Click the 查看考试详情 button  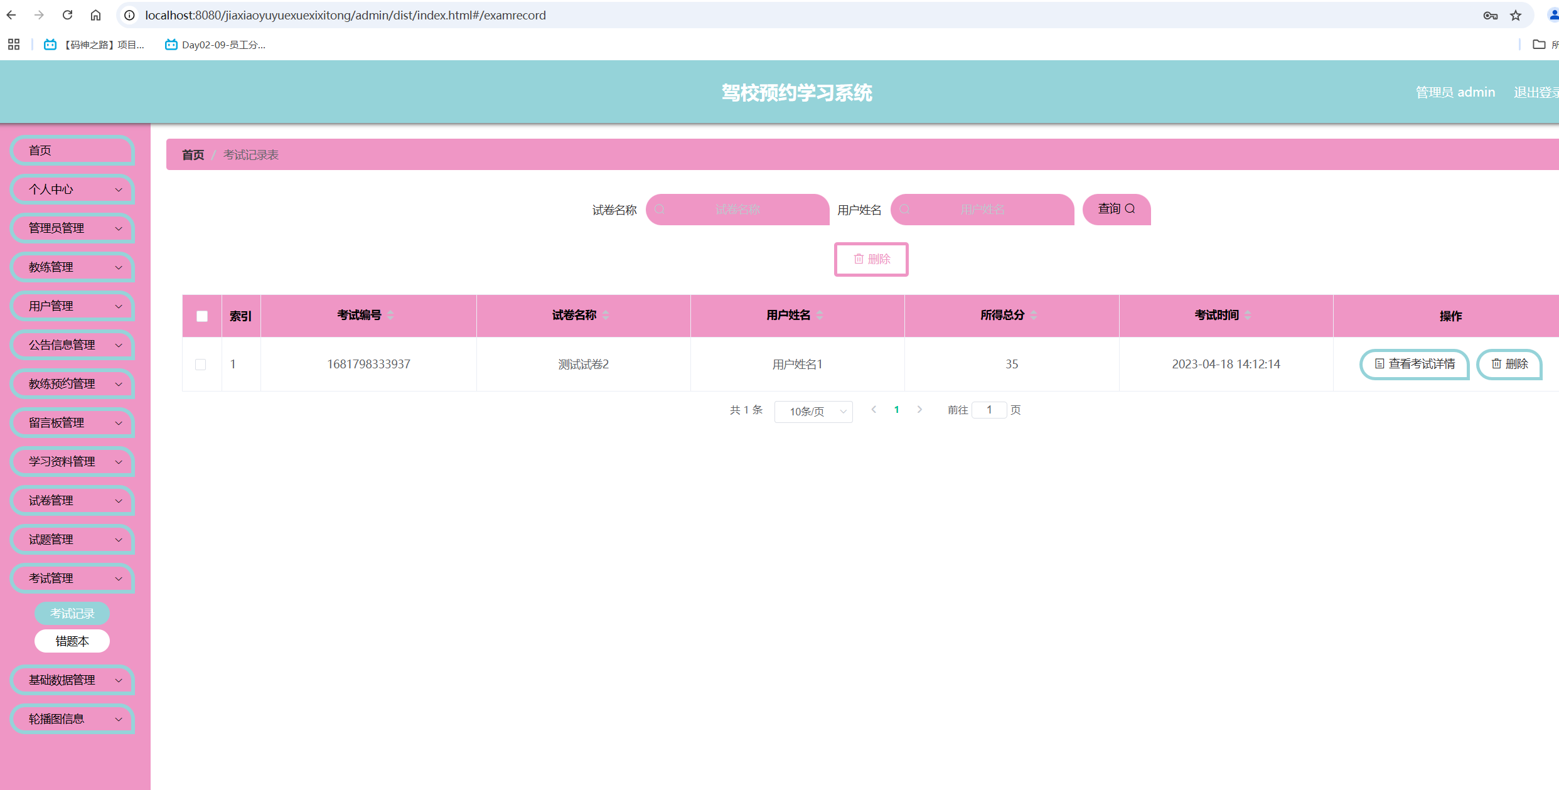[x=1415, y=364]
